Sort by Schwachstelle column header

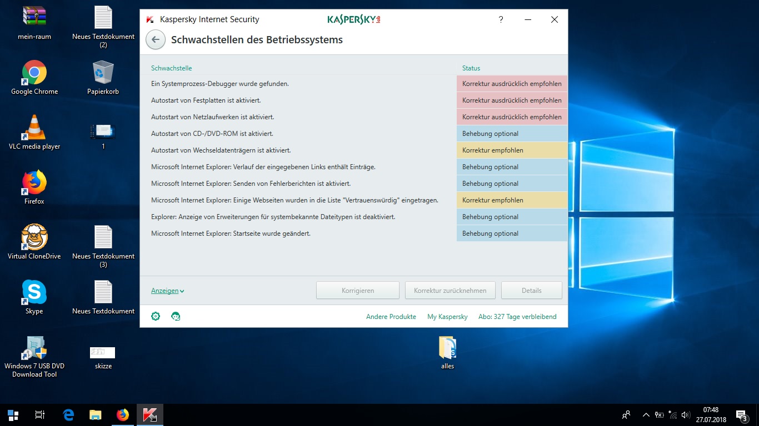click(172, 68)
